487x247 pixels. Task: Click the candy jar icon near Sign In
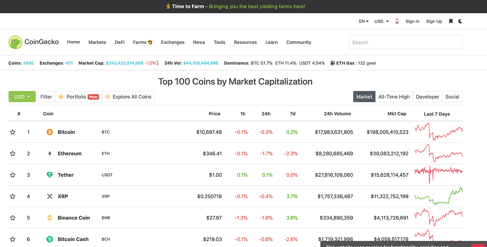click(x=397, y=22)
